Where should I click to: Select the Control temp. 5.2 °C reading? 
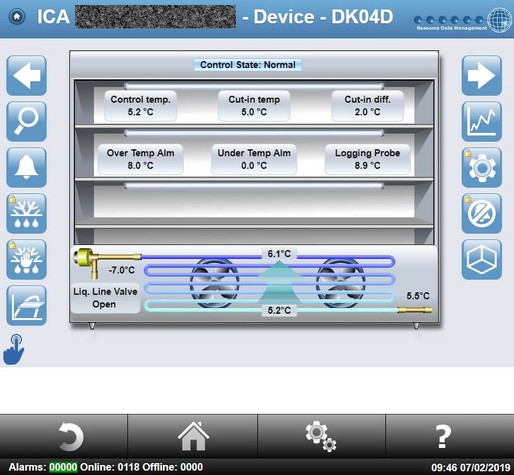[141, 106]
